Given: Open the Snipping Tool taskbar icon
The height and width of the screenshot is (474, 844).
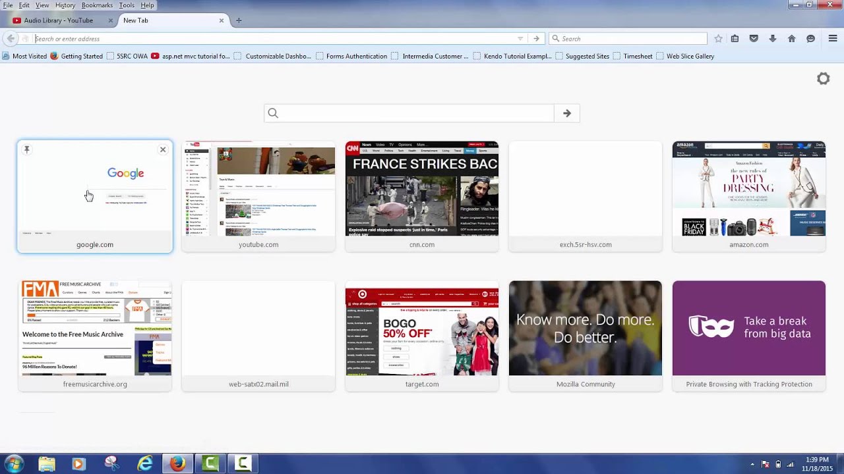Looking at the screenshot, I should pyautogui.click(x=111, y=464).
